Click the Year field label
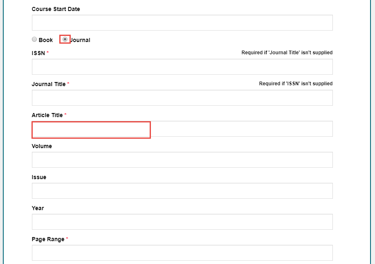The image size is (375, 264). click(38, 208)
